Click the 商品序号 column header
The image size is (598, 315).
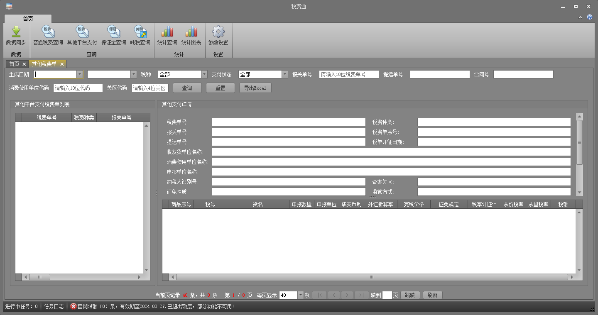click(x=181, y=204)
